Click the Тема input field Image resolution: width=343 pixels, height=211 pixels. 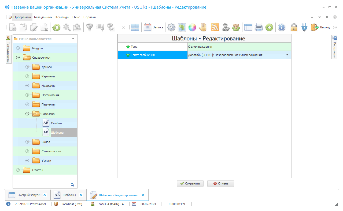click(x=239, y=47)
